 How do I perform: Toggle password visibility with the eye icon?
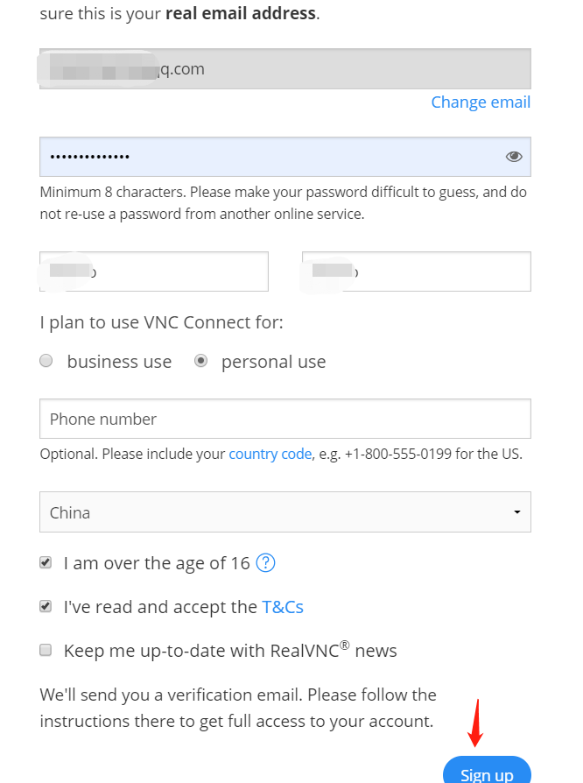(515, 156)
